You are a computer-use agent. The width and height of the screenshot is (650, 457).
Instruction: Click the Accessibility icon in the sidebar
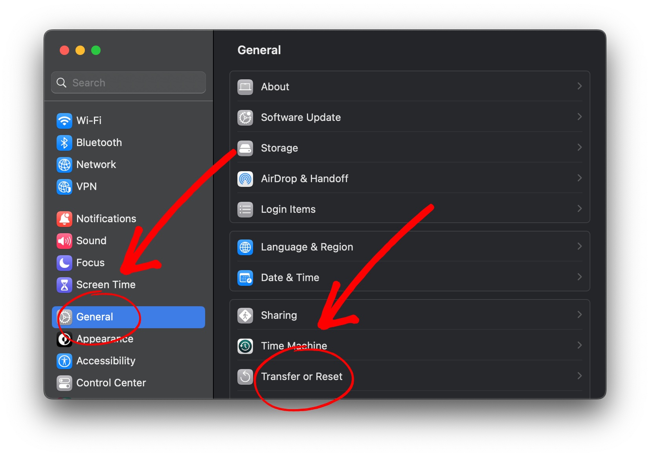pos(64,361)
